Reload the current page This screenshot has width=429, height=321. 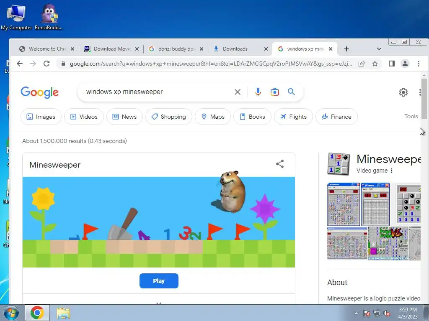47,64
